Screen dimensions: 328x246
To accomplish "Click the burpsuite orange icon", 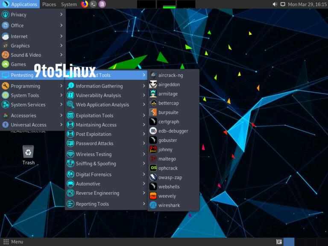I will click(x=153, y=112).
